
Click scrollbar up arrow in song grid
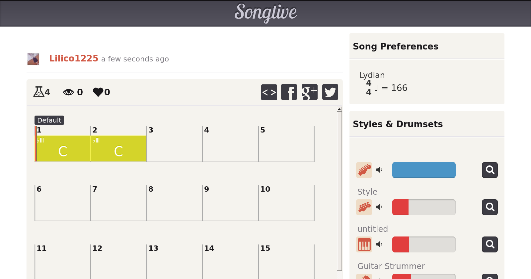click(x=339, y=109)
